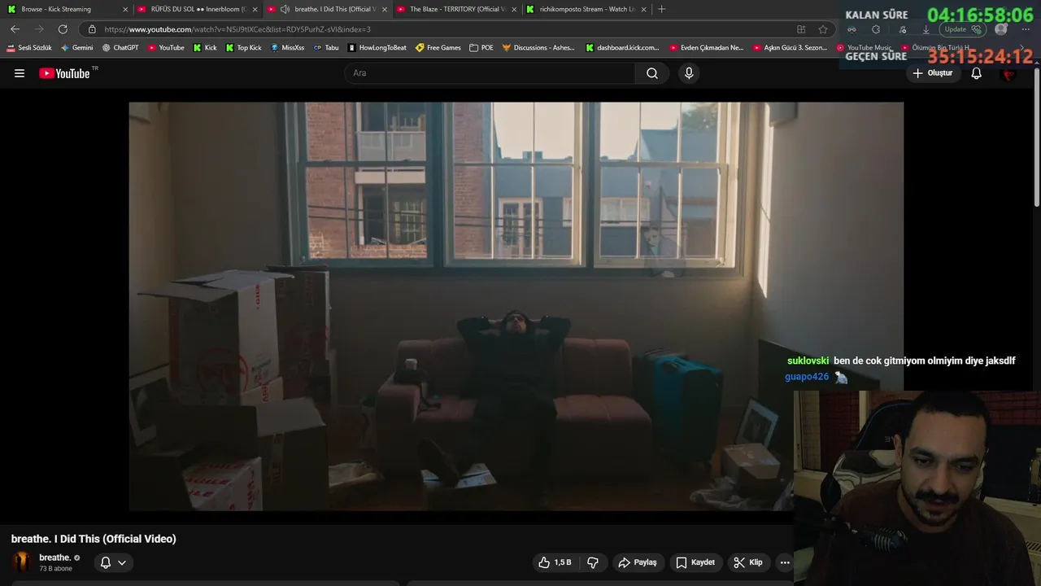Screen dimensions: 1041x586
Task: Open more actions three-dot menu below video
Action: (785, 562)
